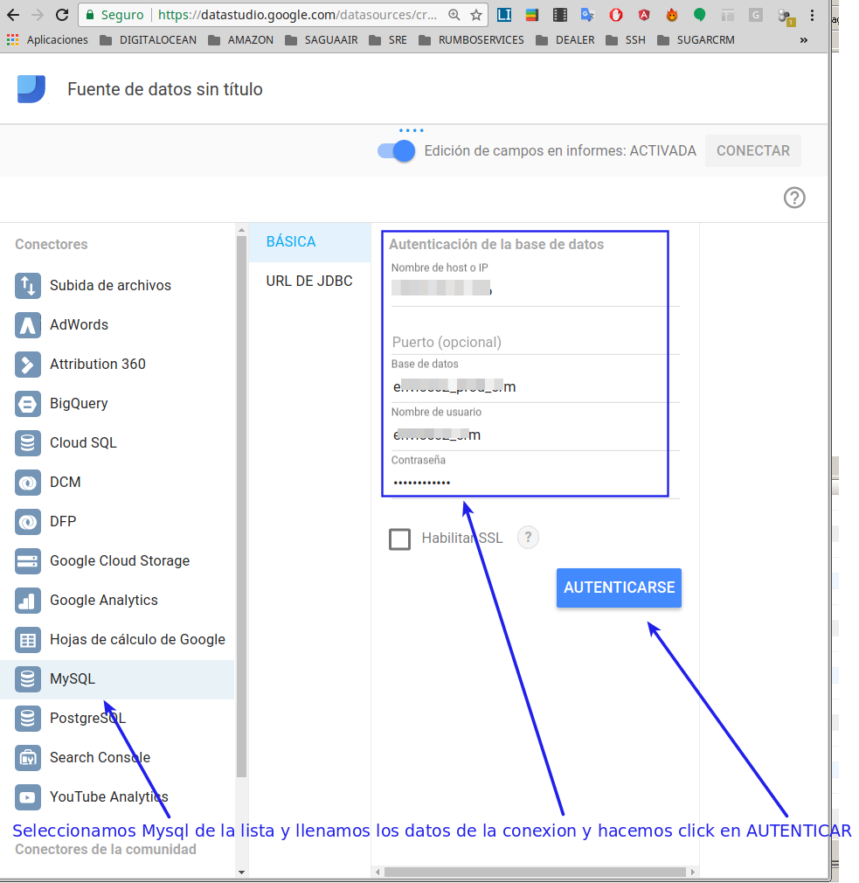Open the help question mark icon
The width and height of the screenshot is (859, 883).
point(794,198)
